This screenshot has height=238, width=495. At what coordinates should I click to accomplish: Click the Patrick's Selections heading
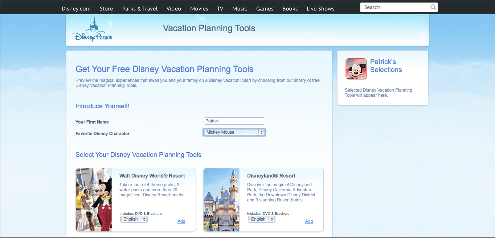[386, 66]
